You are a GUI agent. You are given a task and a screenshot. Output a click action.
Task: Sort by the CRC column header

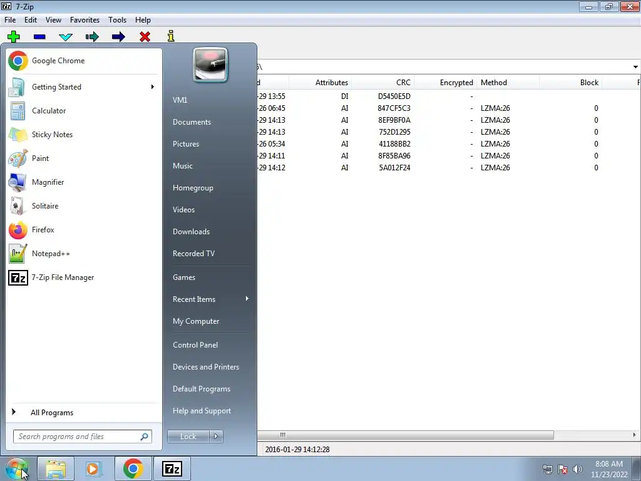point(382,83)
